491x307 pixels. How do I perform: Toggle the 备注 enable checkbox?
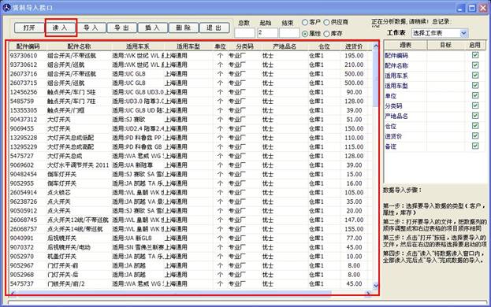475,146
